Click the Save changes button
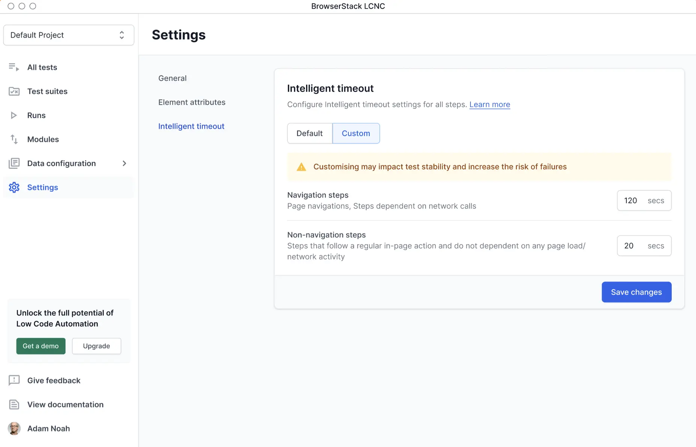 click(636, 292)
